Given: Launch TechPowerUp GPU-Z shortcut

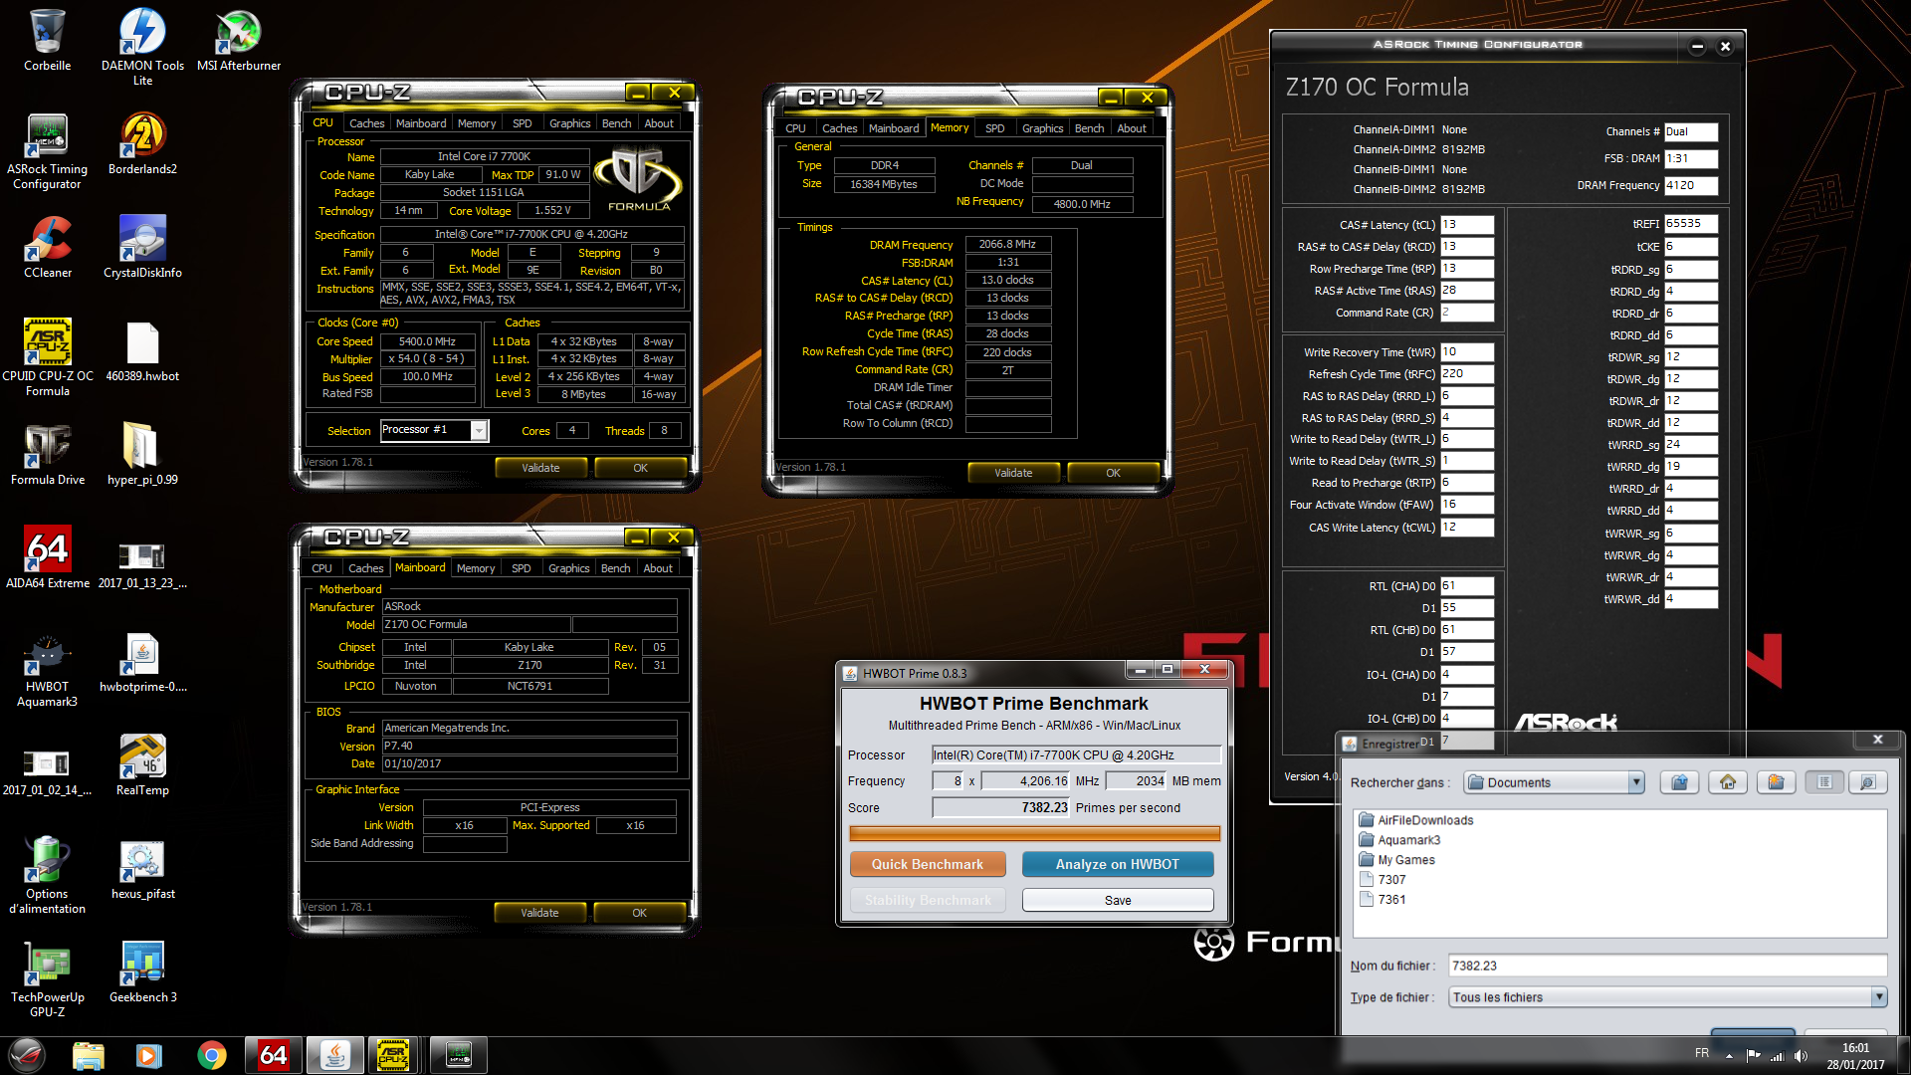Looking at the screenshot, I should pos(47,979).
